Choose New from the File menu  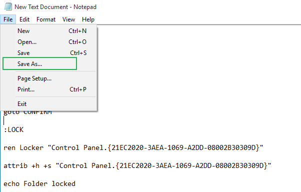tap(49, 31)
